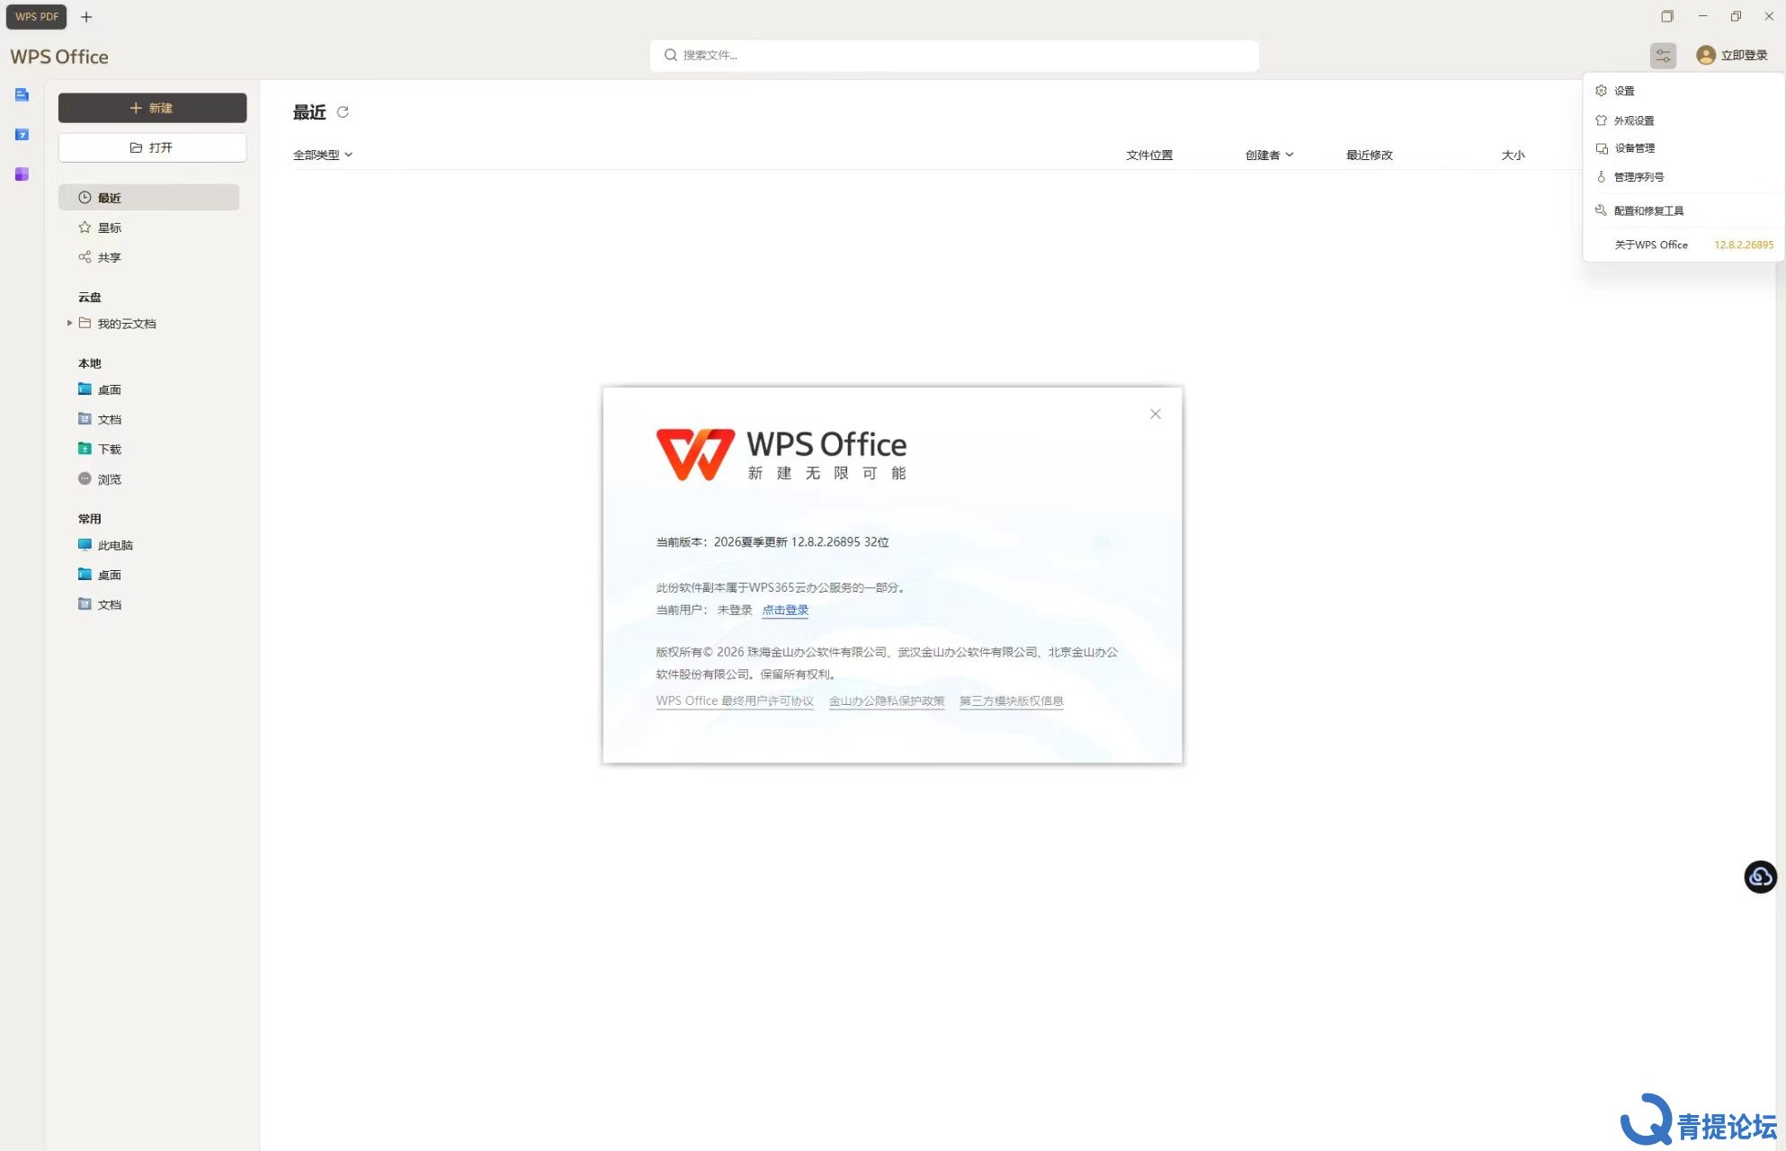Select 最近 in the sidebar

(x=149, y=198)
